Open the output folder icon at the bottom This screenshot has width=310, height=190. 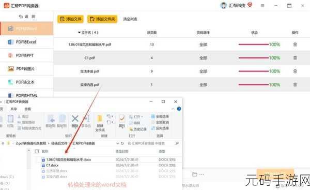pos(195,174)
